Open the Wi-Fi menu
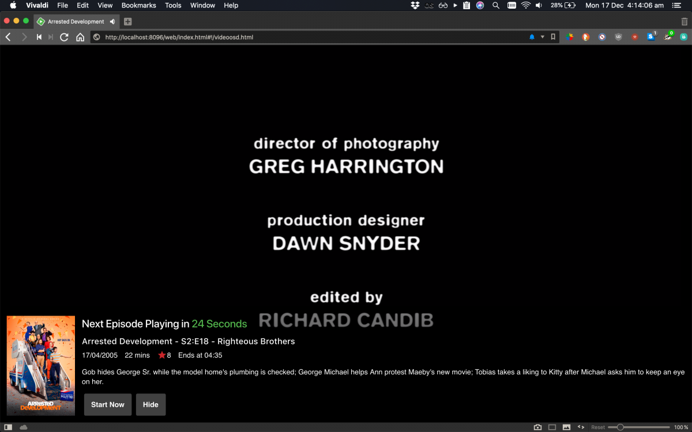Image resolution: width=692 pixels, height=432 pixels. pyautogui.click(x=525, y=5)
